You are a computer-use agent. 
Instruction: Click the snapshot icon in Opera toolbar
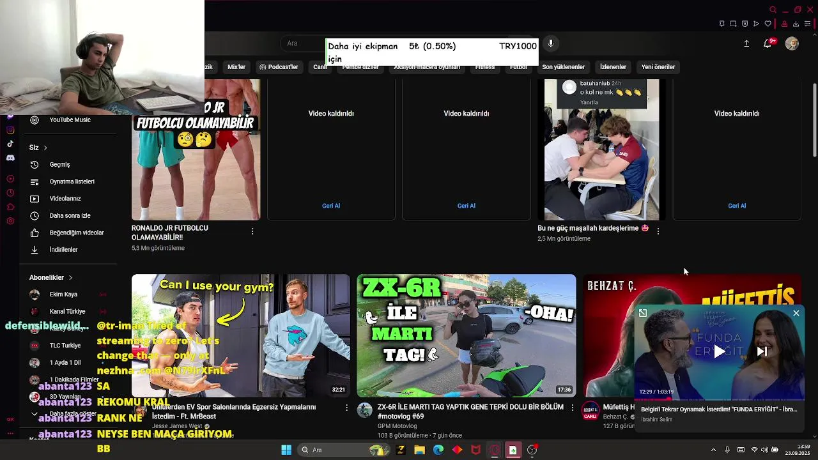(x=733, y=24)
